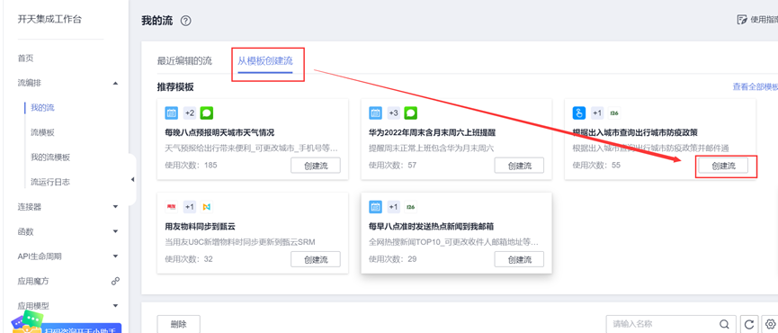Click 创建流 on 每早八点准时发送热点新闻到我邮箱 card
This screenshot has height=333, width=778.
(520, 259)
